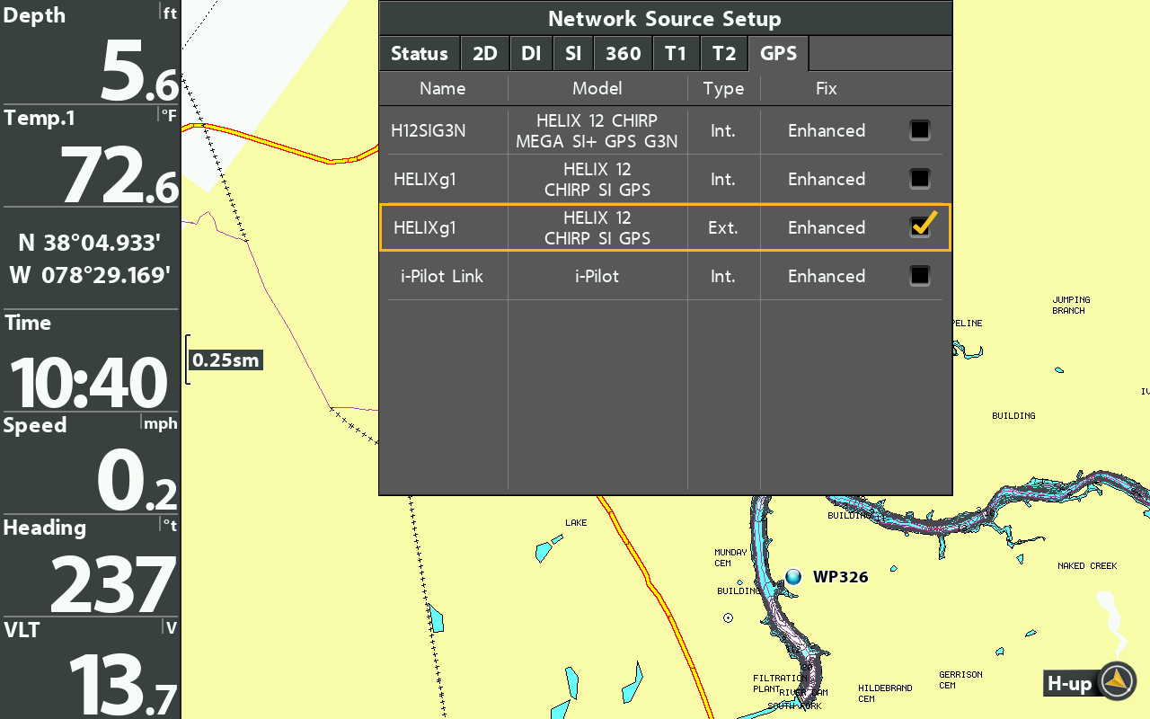Viewport: 1150px width, 719px height.
Task: Click the NAKED CREEK map label
Action: coord(1087,566)
